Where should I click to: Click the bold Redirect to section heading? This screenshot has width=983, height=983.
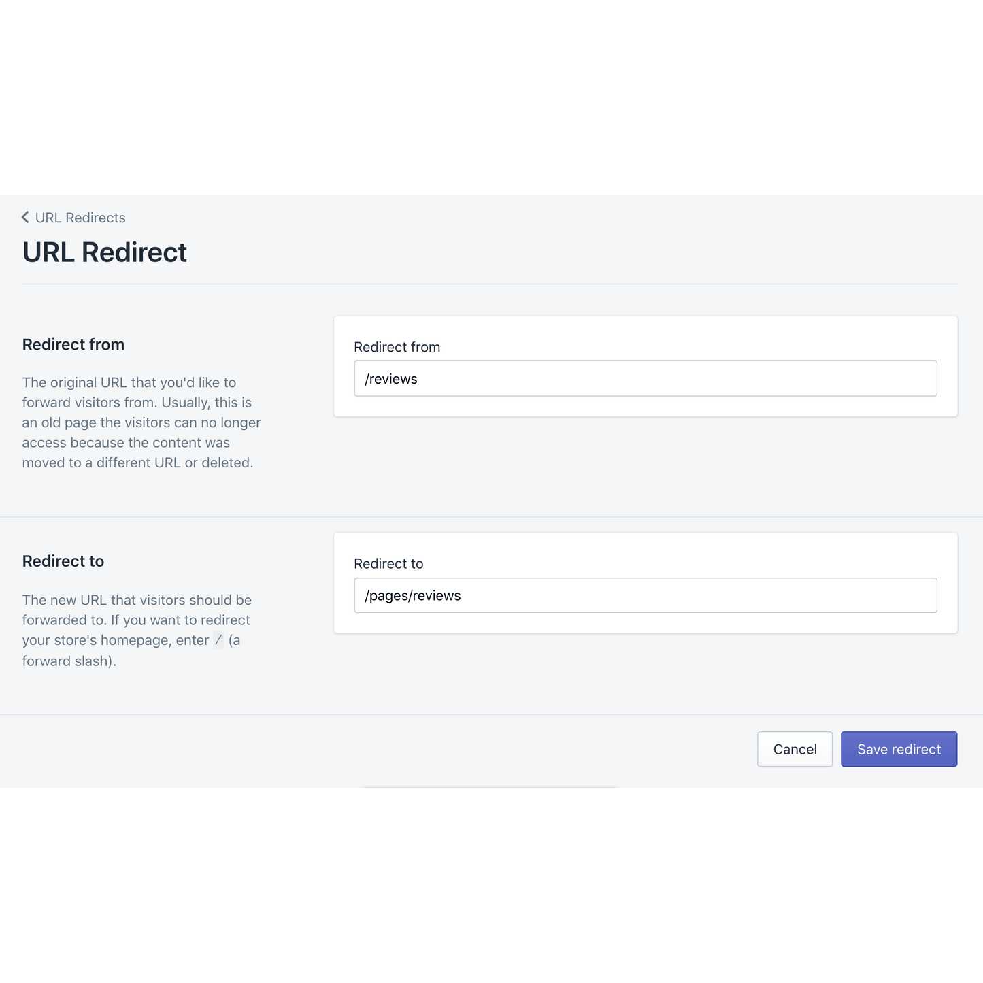(63, 561)
